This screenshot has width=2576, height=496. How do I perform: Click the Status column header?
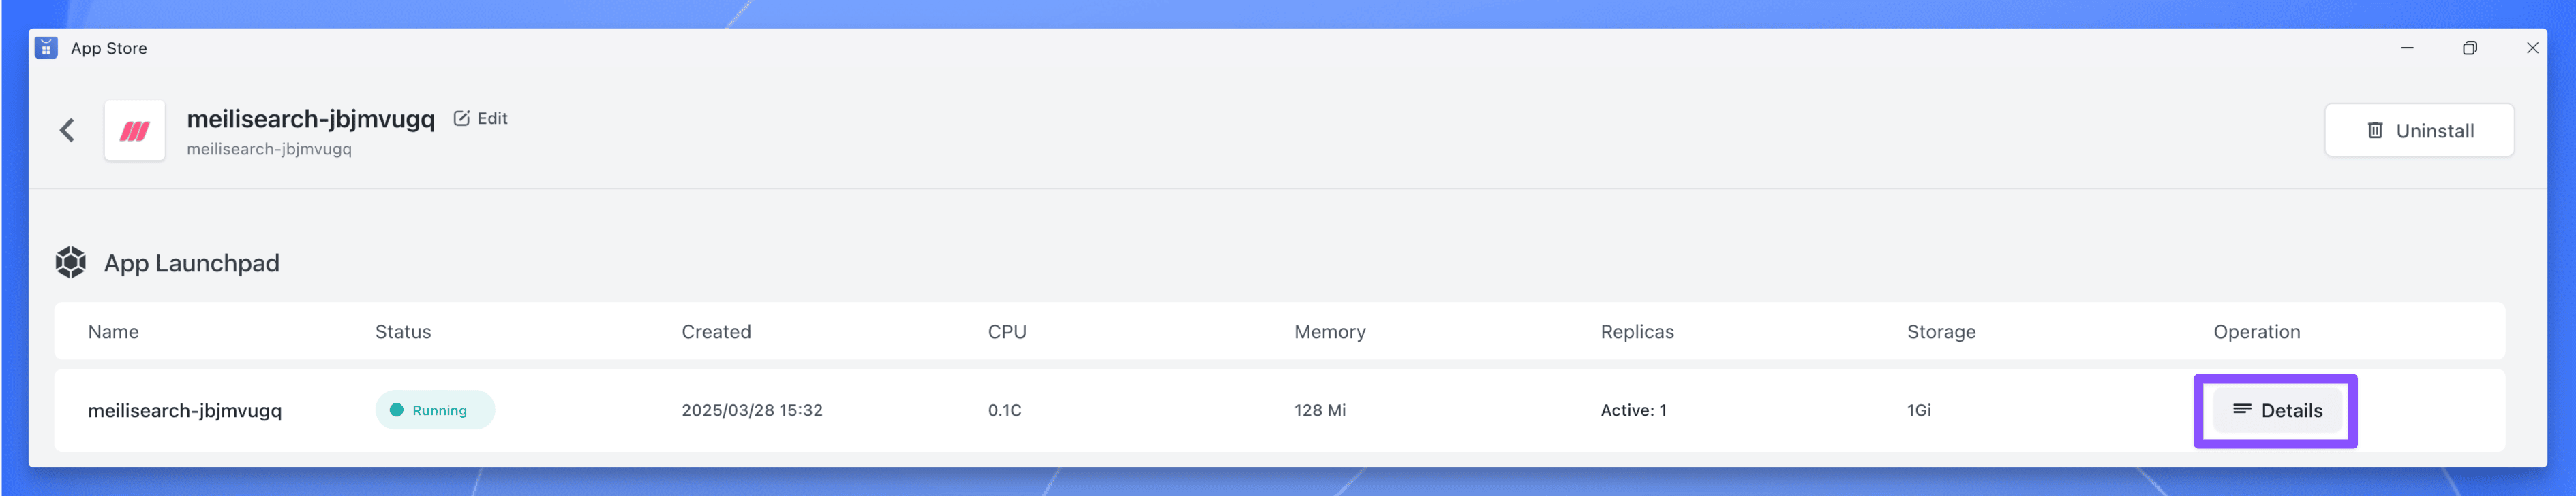pos(403,331)
